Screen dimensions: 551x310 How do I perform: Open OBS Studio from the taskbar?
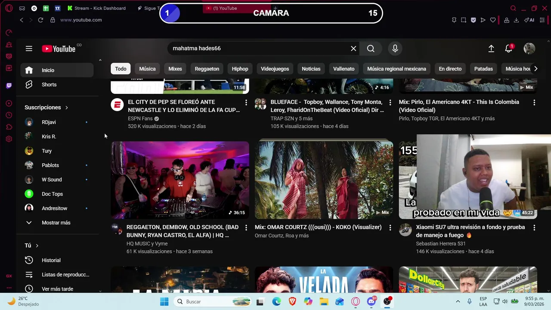(x=387, y=302)
